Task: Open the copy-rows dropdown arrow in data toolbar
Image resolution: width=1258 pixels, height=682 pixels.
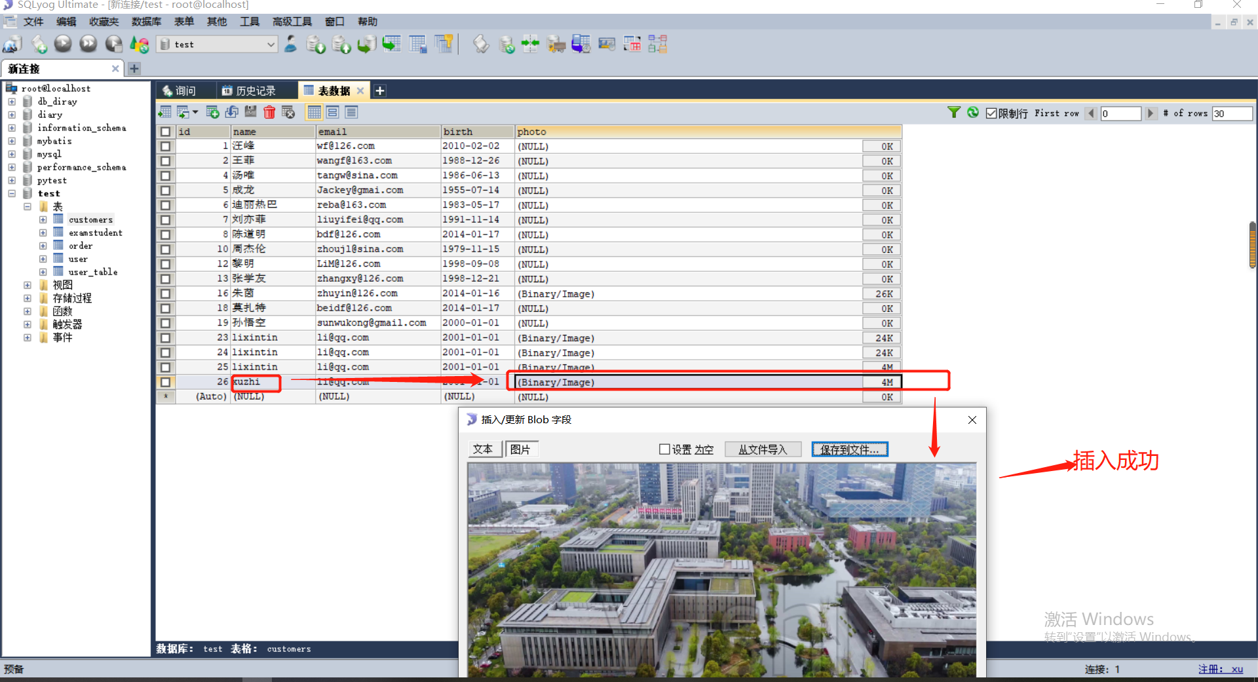Action: click(195, 113)
